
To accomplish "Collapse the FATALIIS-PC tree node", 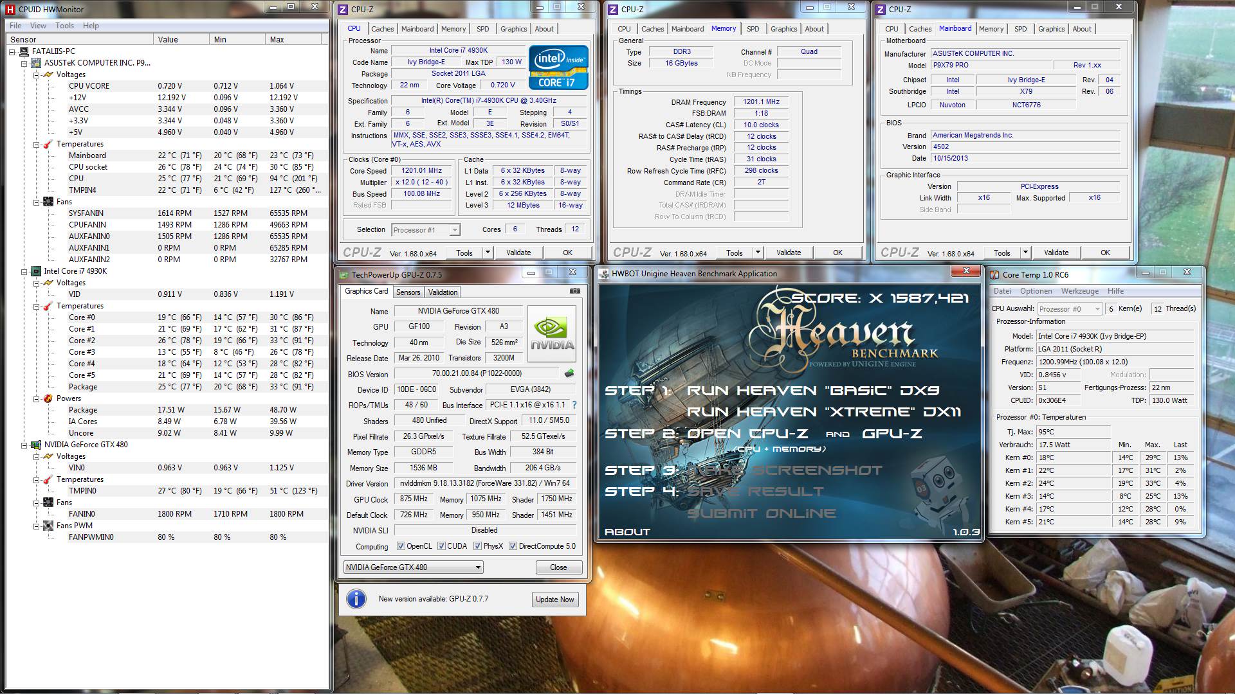I will [12, 51].
